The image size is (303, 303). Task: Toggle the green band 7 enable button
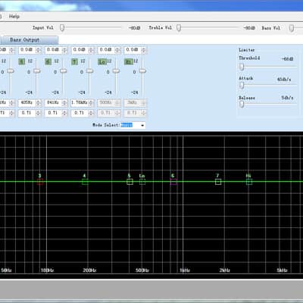coord(74,61)
